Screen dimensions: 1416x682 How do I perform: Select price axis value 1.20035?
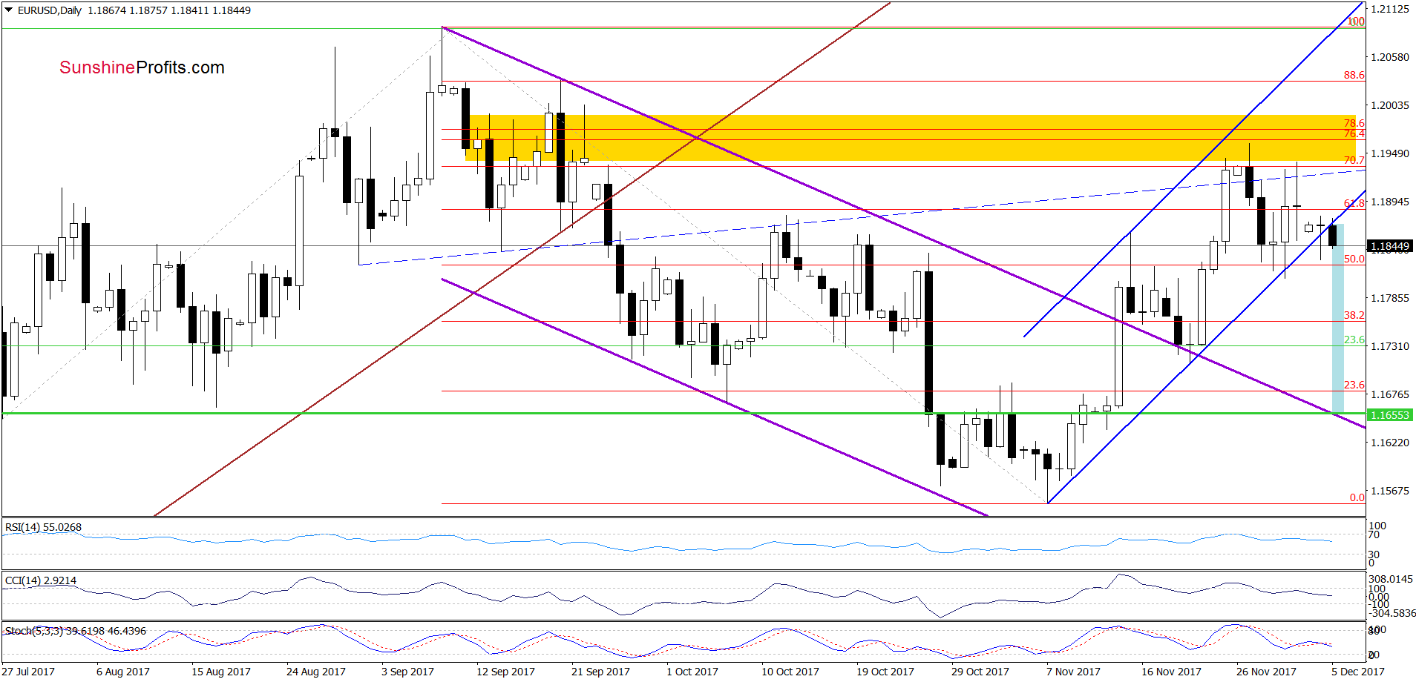pyautogui.click(x=1390, y=105)
